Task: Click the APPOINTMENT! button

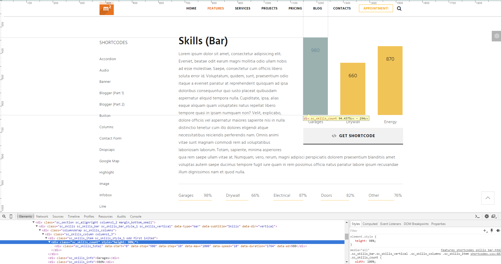Action: tap(376, 8)
